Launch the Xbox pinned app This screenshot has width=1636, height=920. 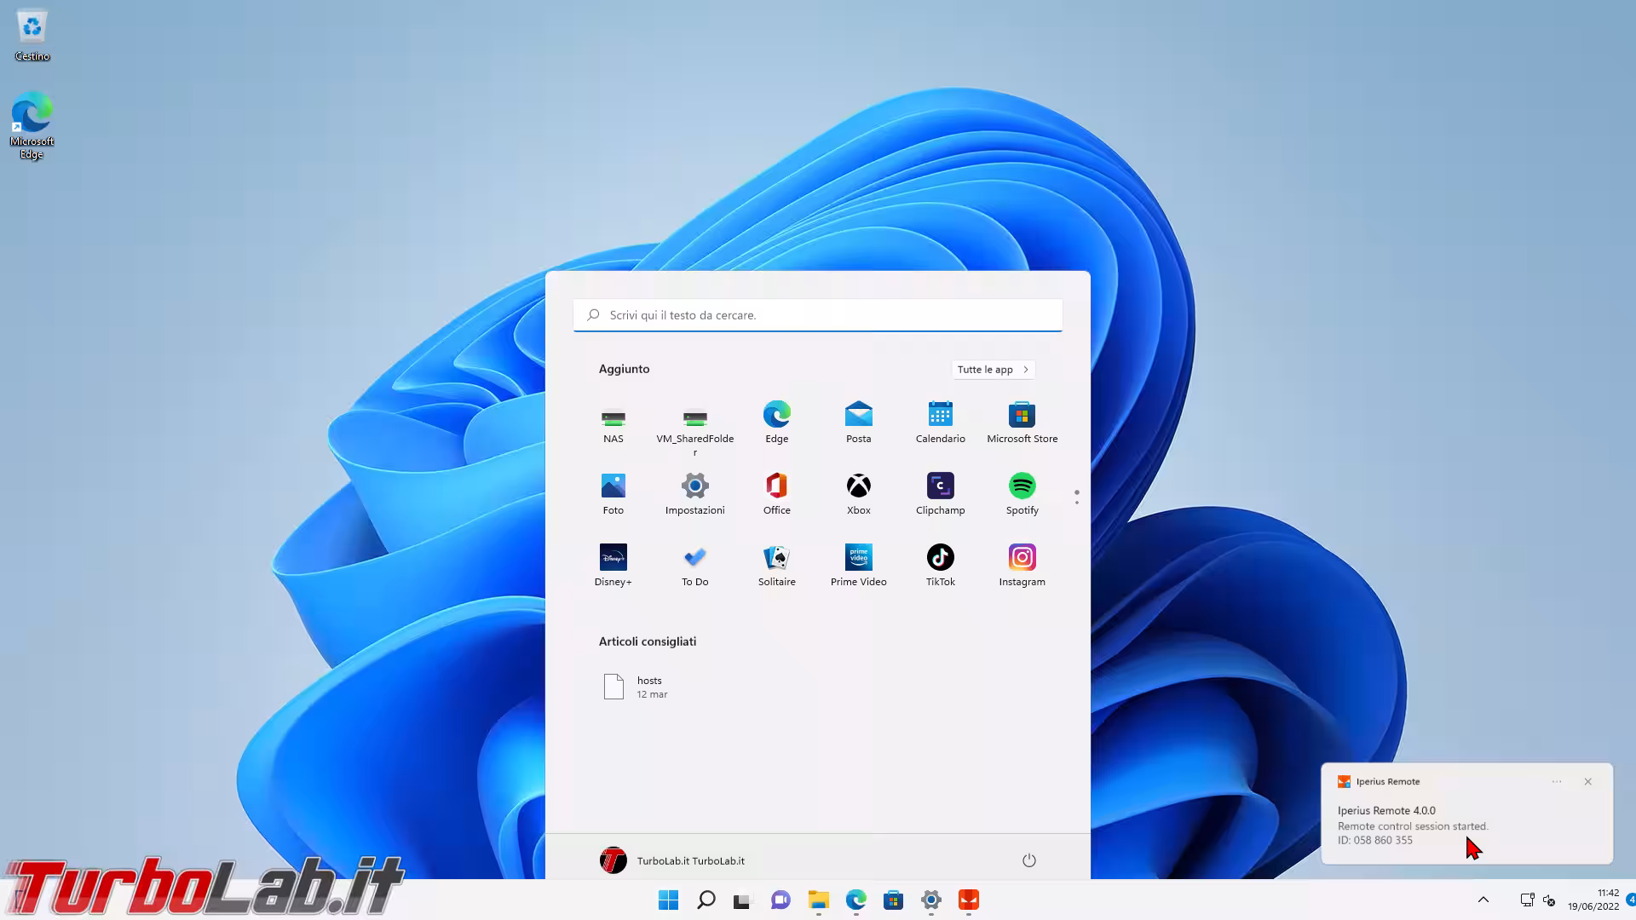858,486
